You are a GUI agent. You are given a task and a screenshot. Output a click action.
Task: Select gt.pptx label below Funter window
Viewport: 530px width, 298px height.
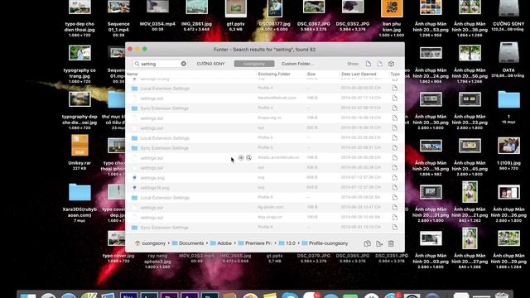pyautogui.click(x=274, y=256)
